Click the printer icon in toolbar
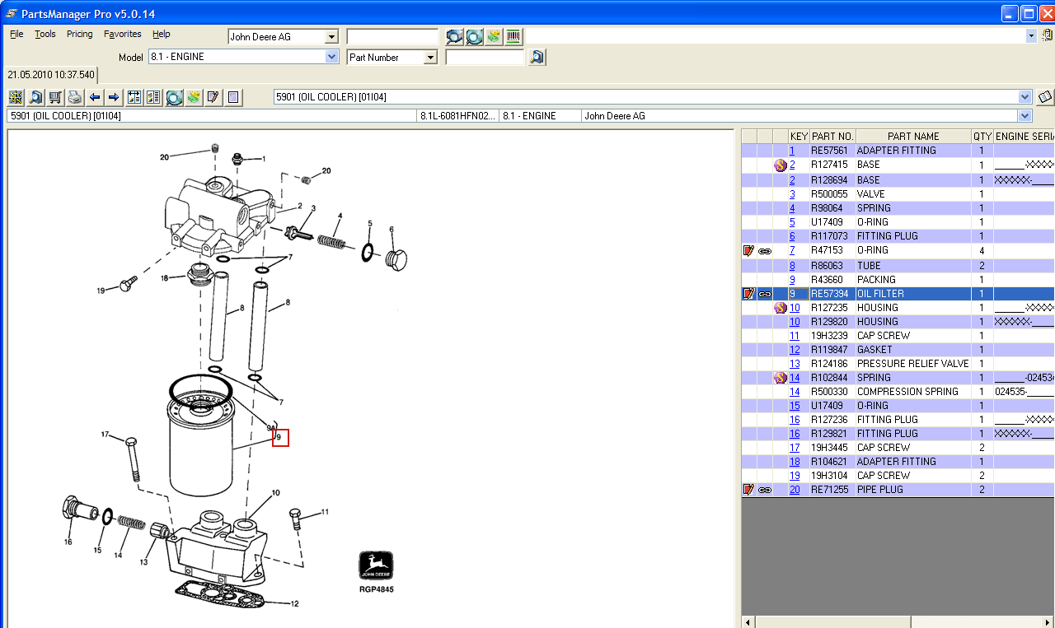 [x=75, y=97]
